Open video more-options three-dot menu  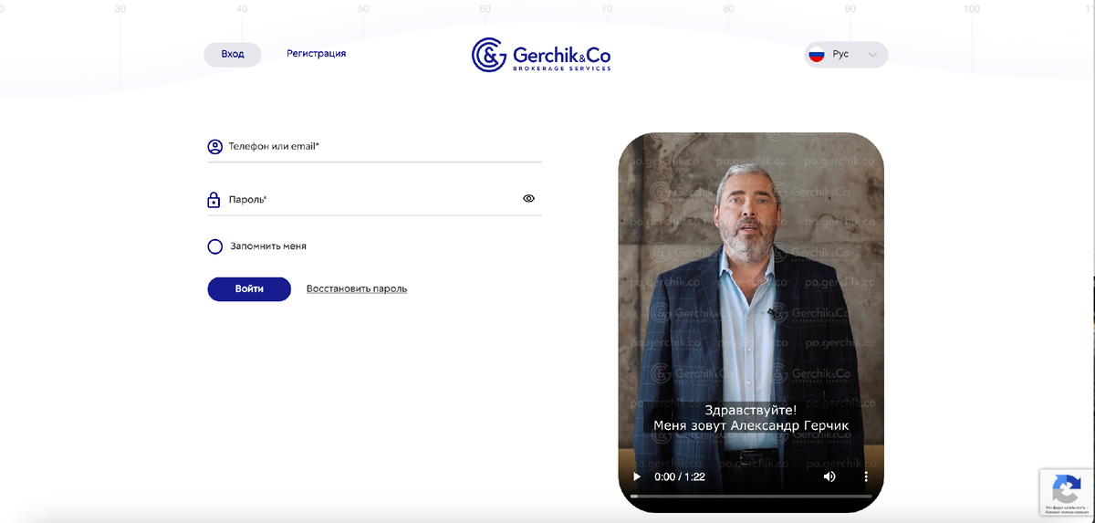[866, 476]
